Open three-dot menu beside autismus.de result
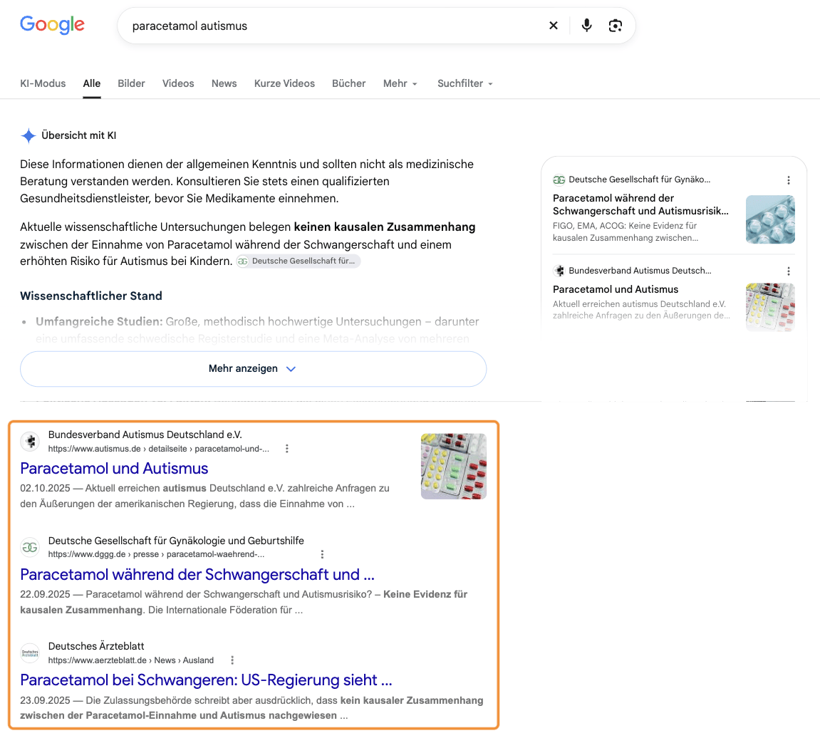The width and height of the screenshot is (820, 738). point(286,449)
